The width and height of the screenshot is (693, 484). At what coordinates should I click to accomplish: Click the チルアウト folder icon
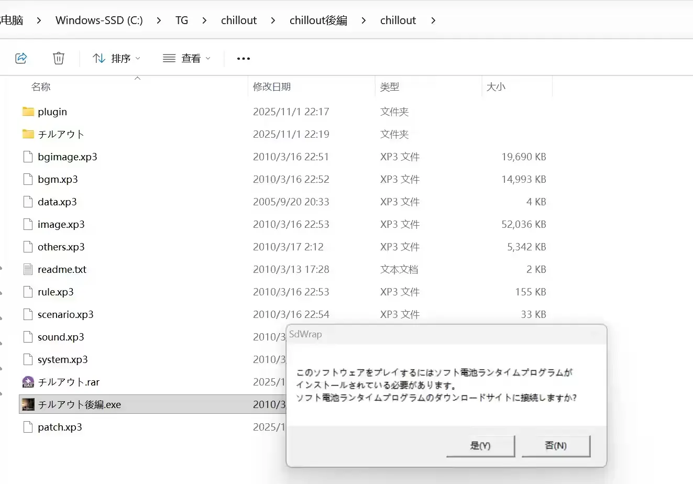coord(28,134)
